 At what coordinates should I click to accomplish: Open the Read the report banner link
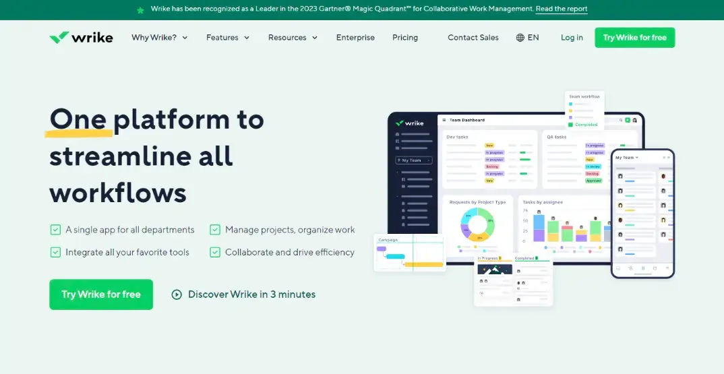561,9
